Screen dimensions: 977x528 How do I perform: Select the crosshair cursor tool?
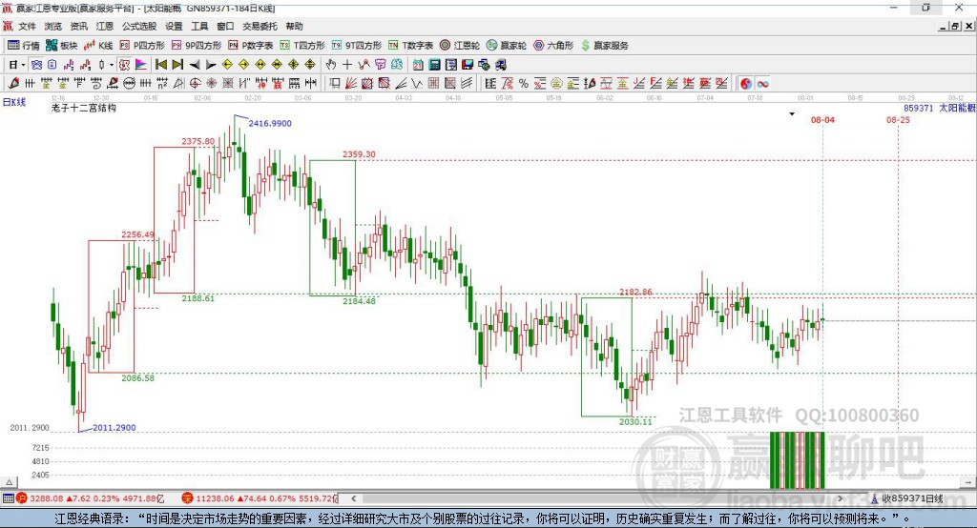(347, 65)
